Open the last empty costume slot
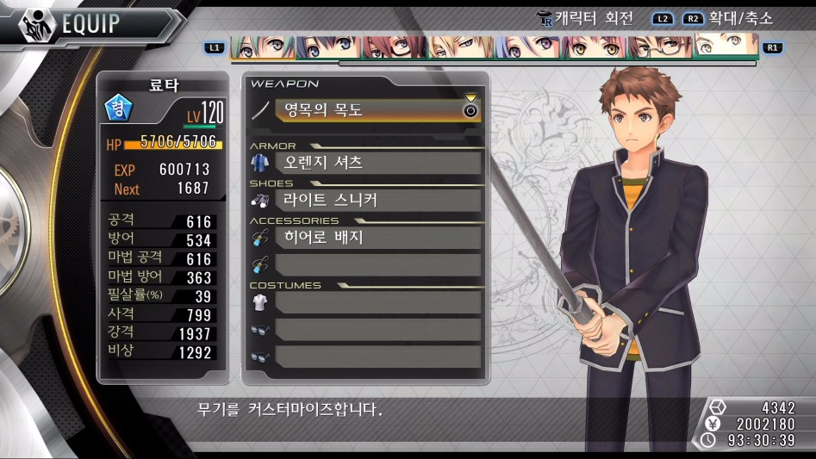This screenshot has width=816, height=459. [378, 357]
